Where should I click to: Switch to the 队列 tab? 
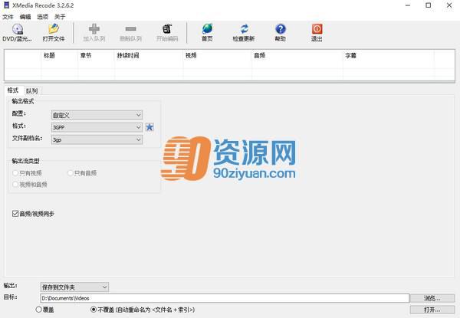32,91
